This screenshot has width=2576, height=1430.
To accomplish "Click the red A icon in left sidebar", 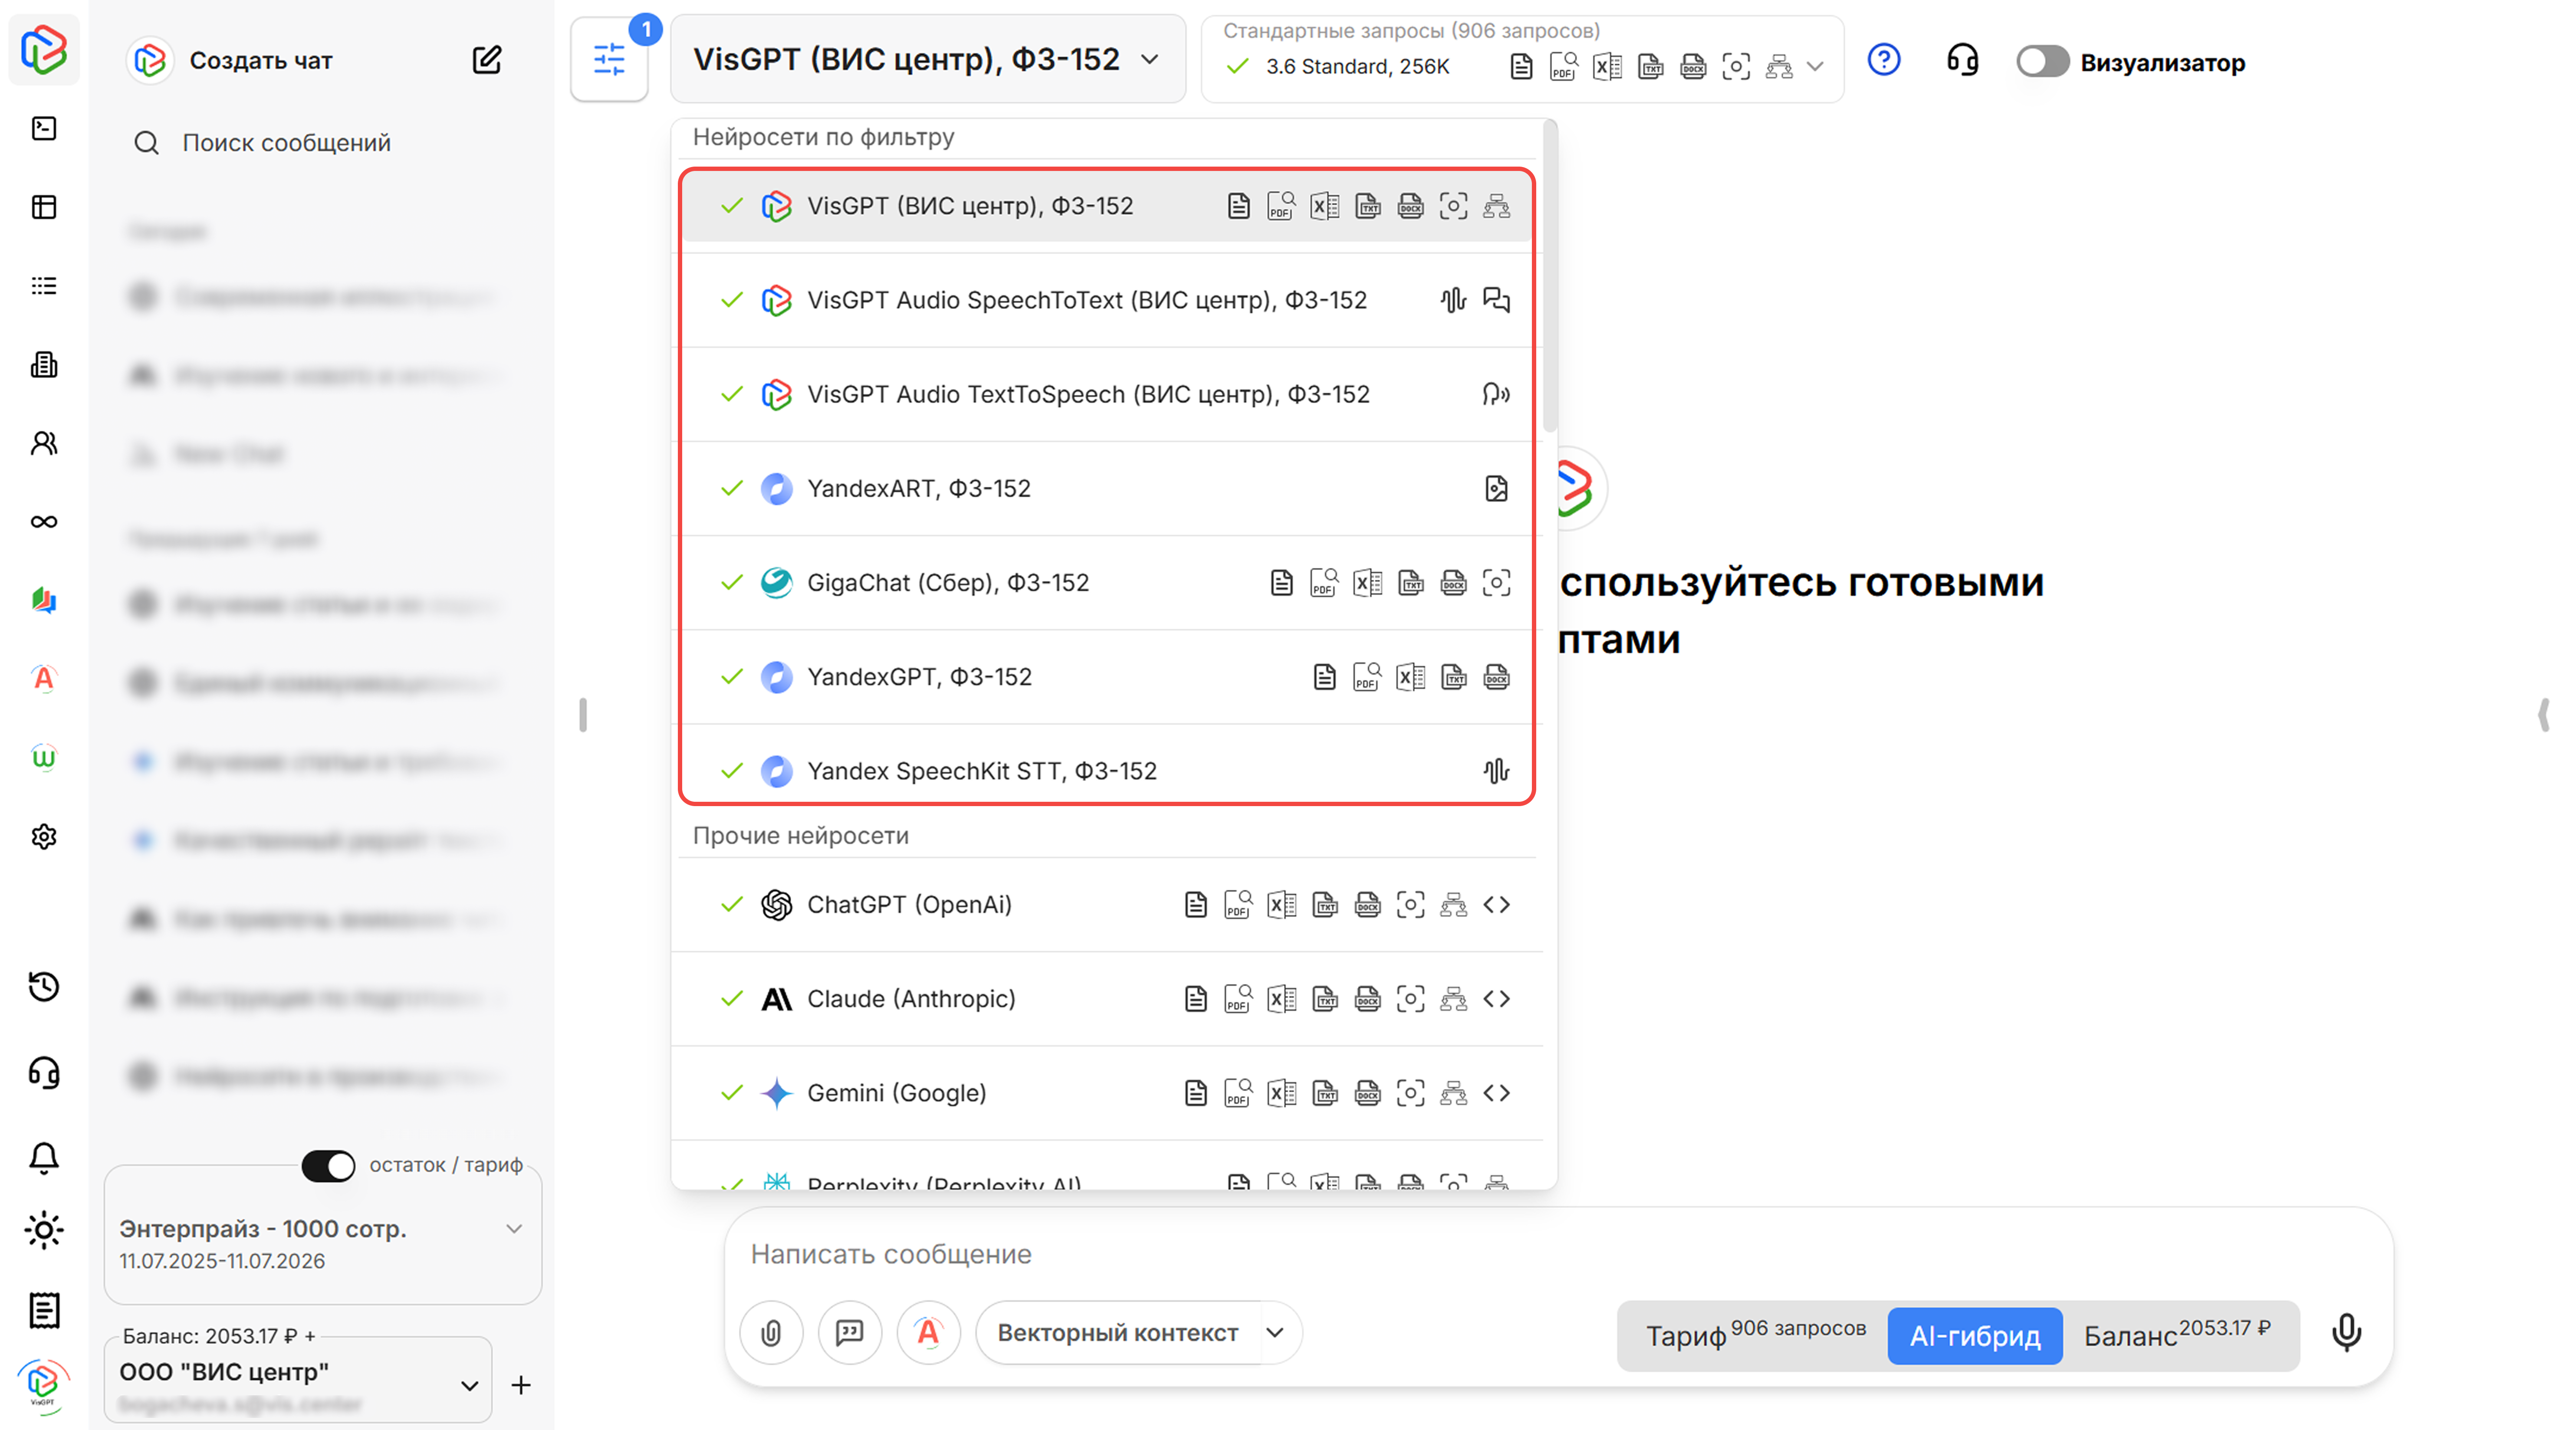I will (44, 679).
